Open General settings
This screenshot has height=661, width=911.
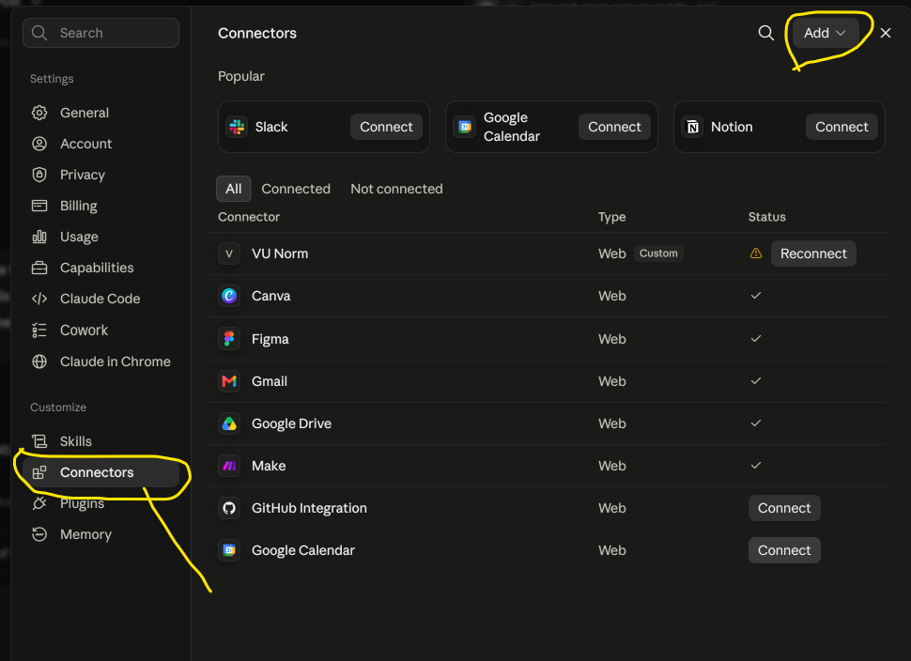pos(100,113)
